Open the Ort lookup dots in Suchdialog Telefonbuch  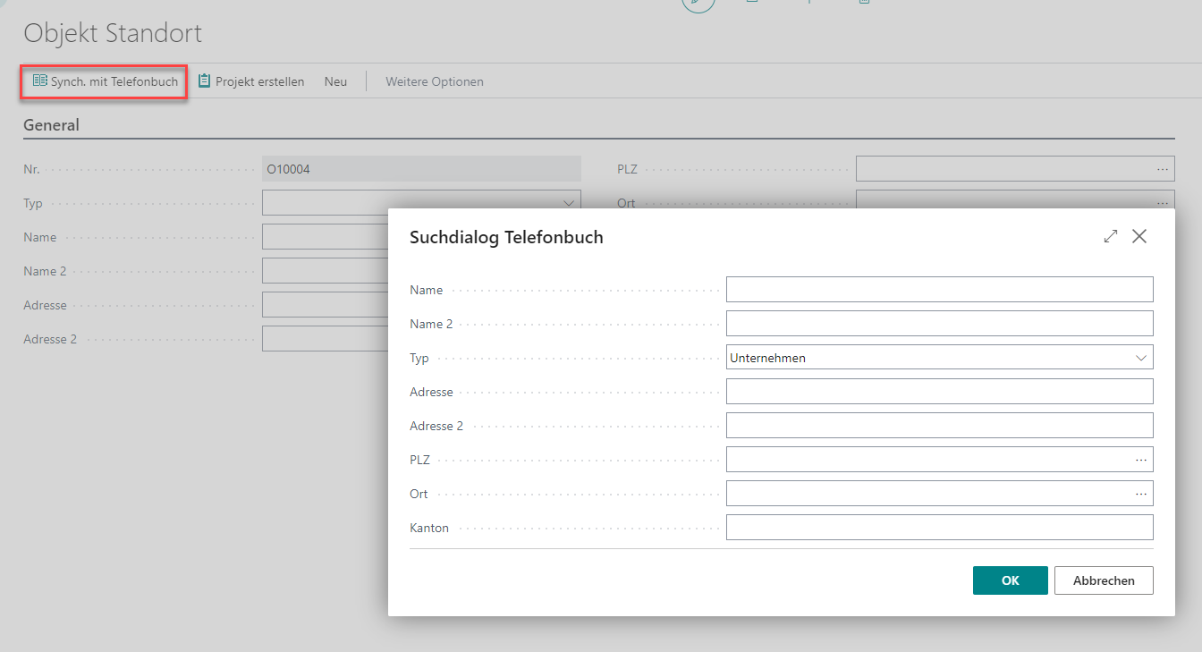pyautogui.click(x=1141, y=494)
